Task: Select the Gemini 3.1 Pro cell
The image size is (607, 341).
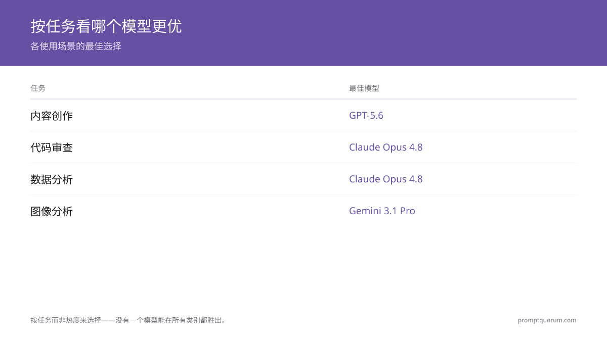Action: (382, 211)
